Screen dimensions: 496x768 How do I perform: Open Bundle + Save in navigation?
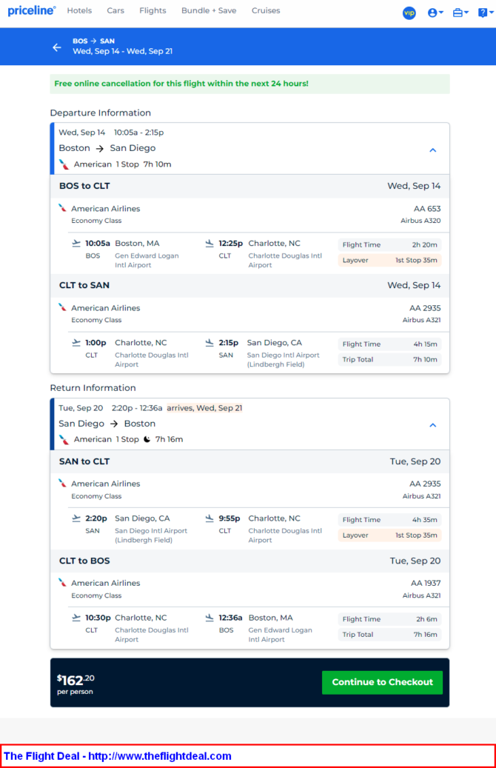click(x=209, y=11)
